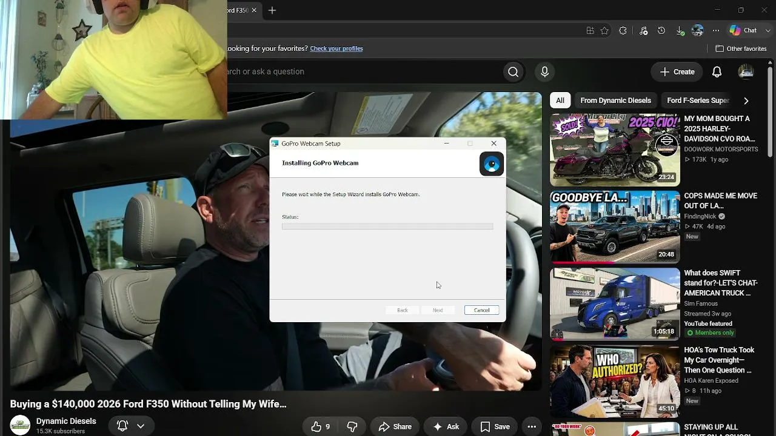Open browser extensions puzzle icon
The width and height of the screenshot is (776, 436).
623,30
